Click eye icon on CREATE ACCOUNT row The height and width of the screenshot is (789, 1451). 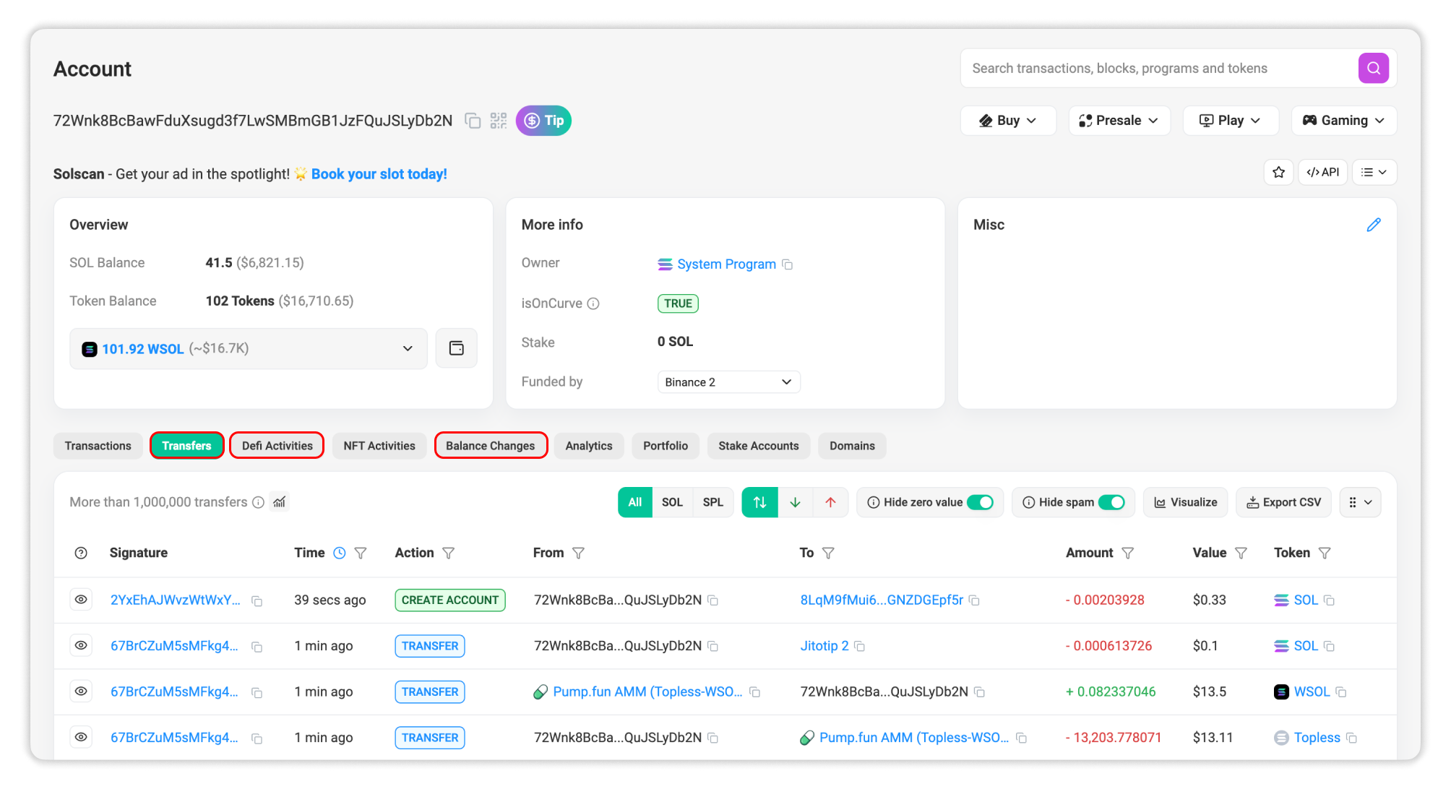click(x=81, y=600)
